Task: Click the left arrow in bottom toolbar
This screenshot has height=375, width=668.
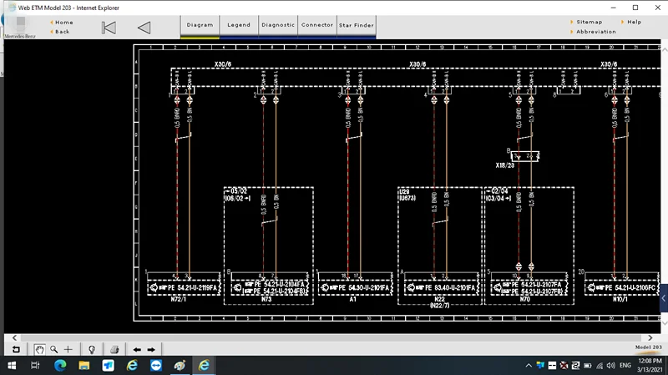Action: 137,350
